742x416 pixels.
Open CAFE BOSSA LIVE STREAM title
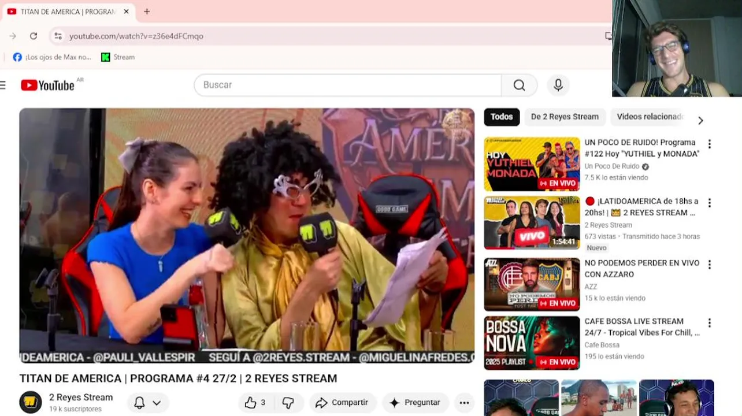[641, 327]
